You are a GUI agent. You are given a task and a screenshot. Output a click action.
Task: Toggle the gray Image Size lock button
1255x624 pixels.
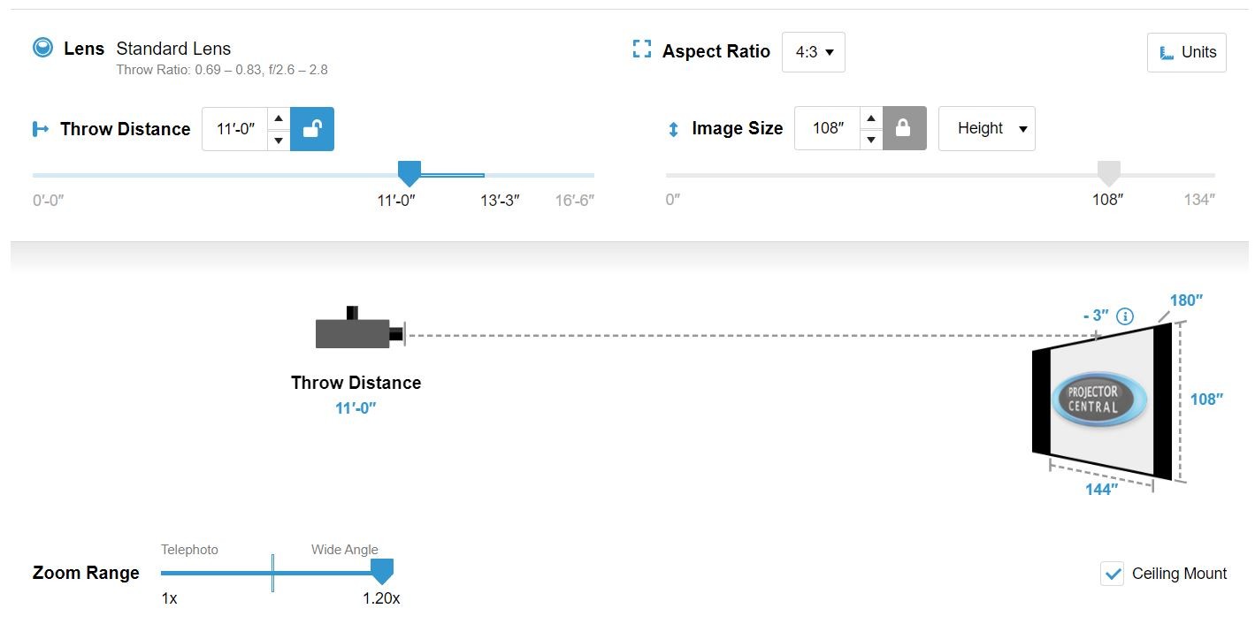(x=904, y=129)
